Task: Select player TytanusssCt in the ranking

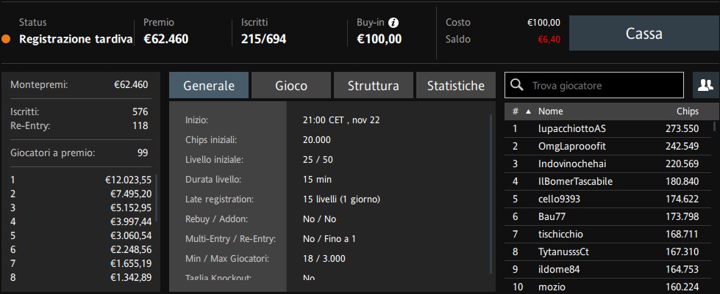Action: pyautogui.click(x=610, y=252)
